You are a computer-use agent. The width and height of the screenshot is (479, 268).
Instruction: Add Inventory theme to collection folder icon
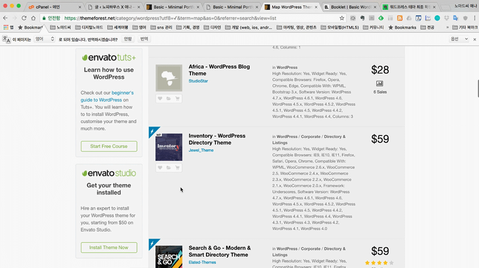pos(169,168)
